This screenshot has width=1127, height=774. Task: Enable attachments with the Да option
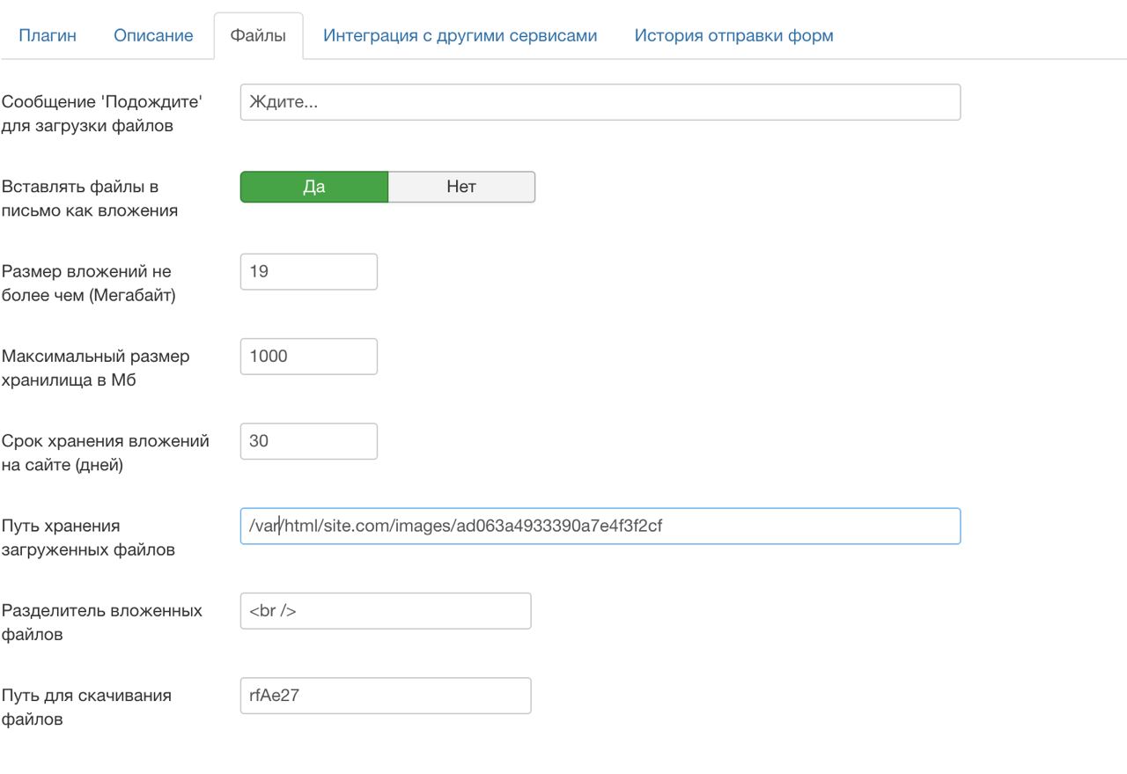(x=313, y=187)
